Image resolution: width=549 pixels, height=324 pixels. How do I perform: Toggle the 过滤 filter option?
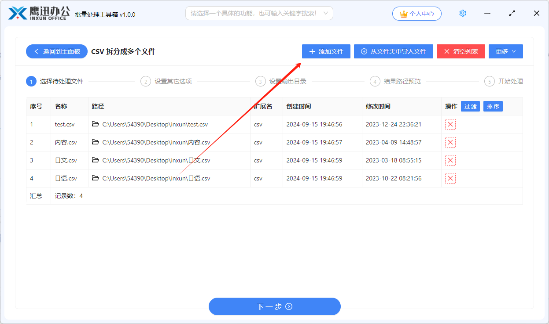tap(470, 106)
